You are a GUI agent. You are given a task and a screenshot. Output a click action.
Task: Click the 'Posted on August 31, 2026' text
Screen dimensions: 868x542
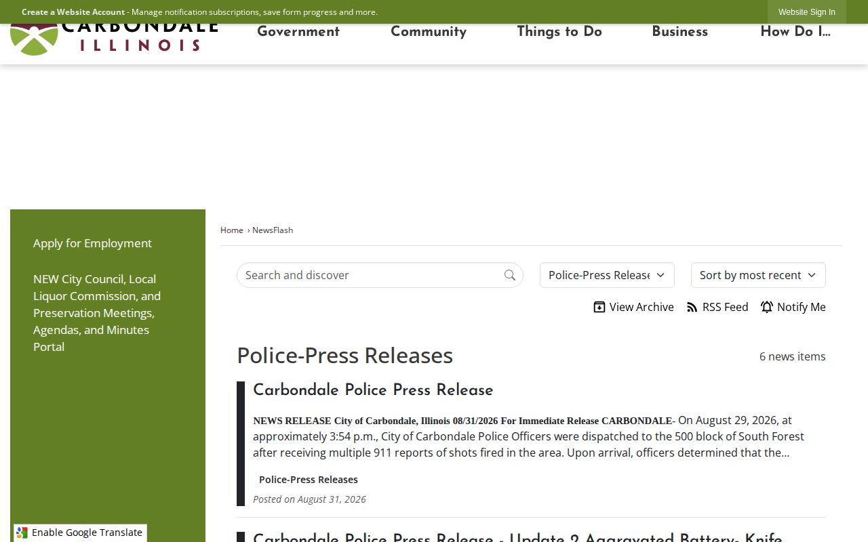tap(309, 499)
